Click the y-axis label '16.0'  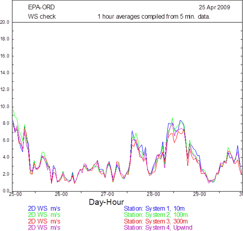5,56
